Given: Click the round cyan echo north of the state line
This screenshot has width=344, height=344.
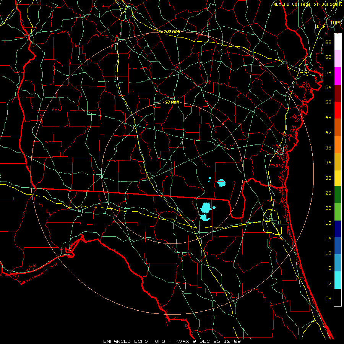Looking at the screenshot, I should click(x=221, y=183).
